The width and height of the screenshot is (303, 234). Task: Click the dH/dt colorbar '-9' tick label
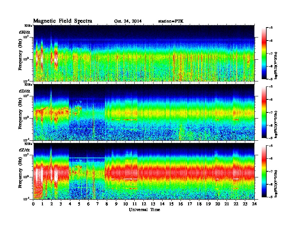pyautogui.click(x=271, y=79)
